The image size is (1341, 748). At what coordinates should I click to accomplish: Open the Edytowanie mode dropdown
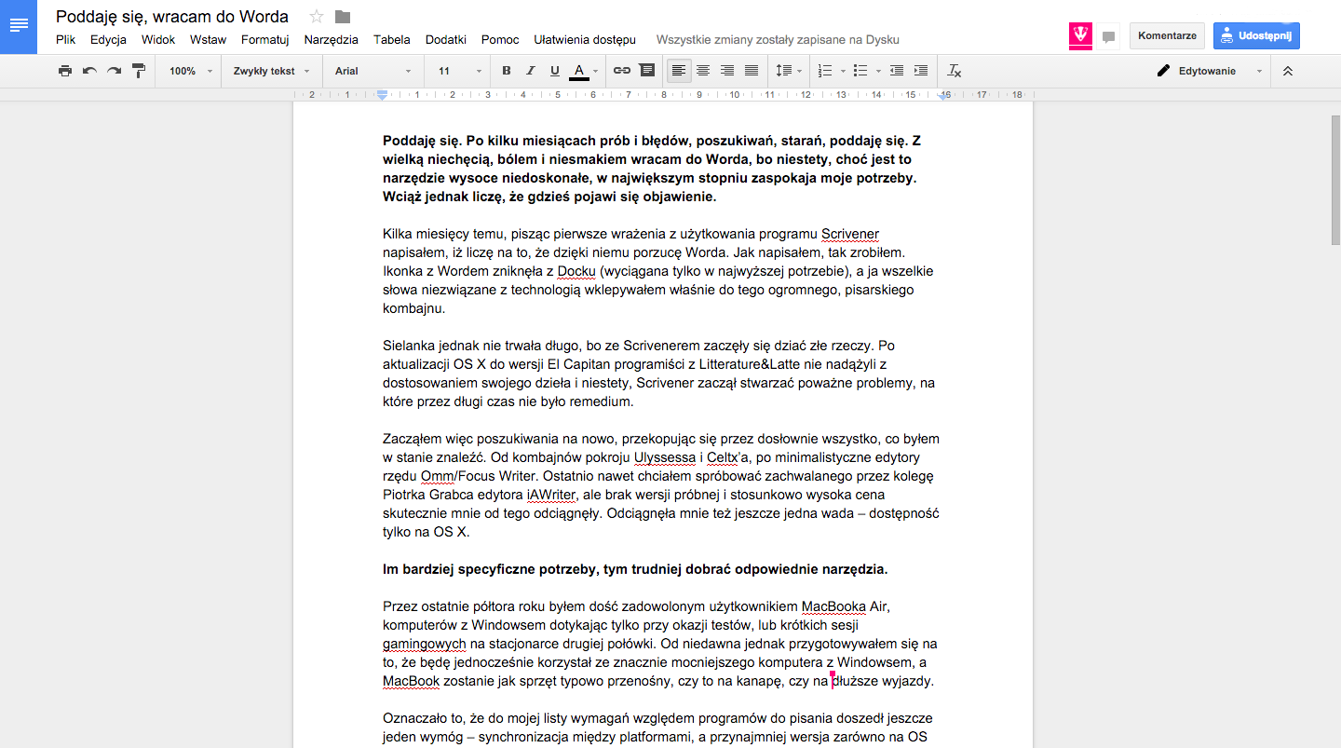pyautogui.click(x=1210, y=71)
